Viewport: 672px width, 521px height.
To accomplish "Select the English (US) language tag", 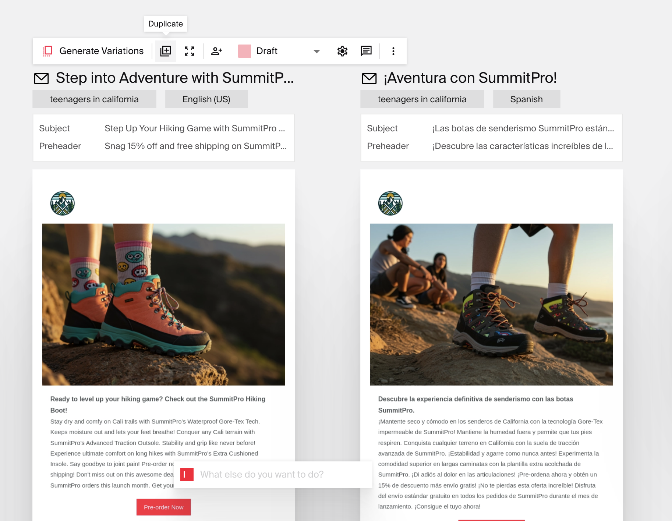I will (x=206, y=99).
